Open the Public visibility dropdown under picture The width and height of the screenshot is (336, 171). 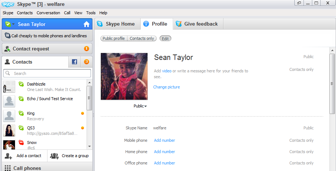coord(140,106)
